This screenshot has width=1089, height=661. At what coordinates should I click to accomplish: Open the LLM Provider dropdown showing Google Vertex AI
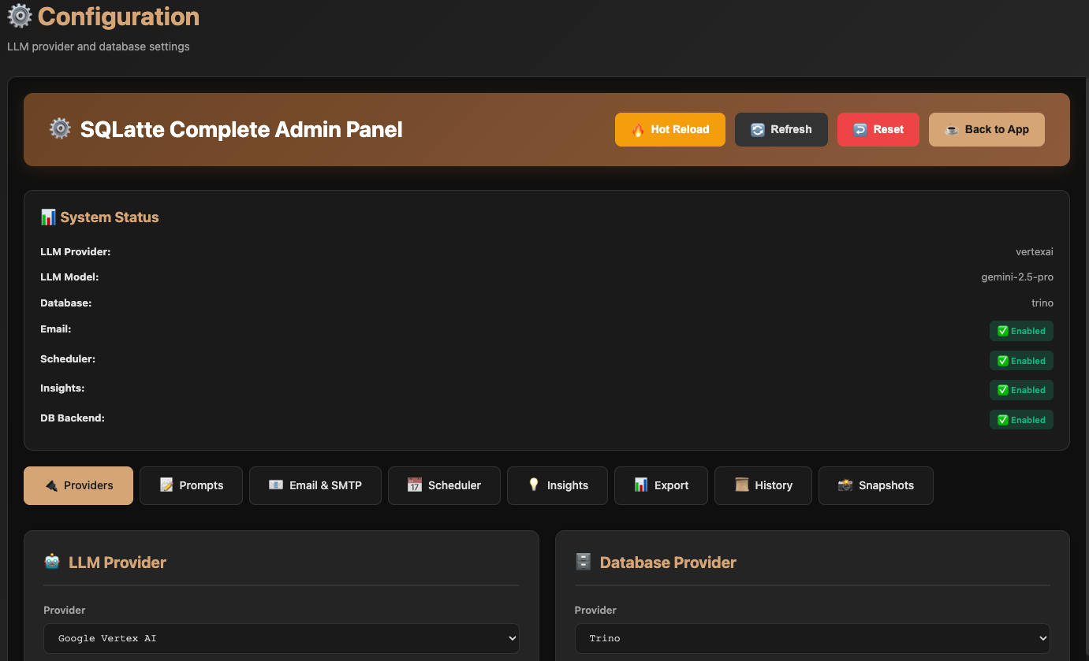(x=281, y=638)
